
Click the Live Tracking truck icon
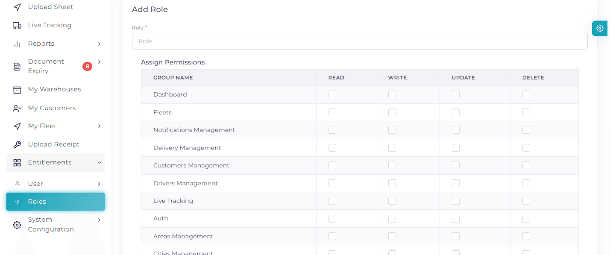[17, 25]
